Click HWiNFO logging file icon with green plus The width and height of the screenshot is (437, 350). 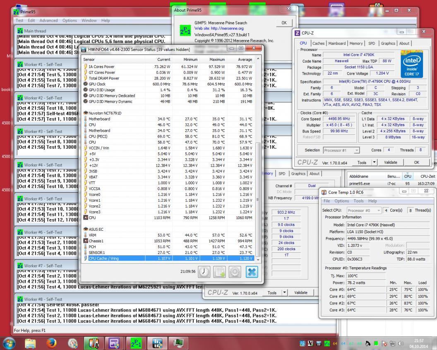click(x=219, y=272)
